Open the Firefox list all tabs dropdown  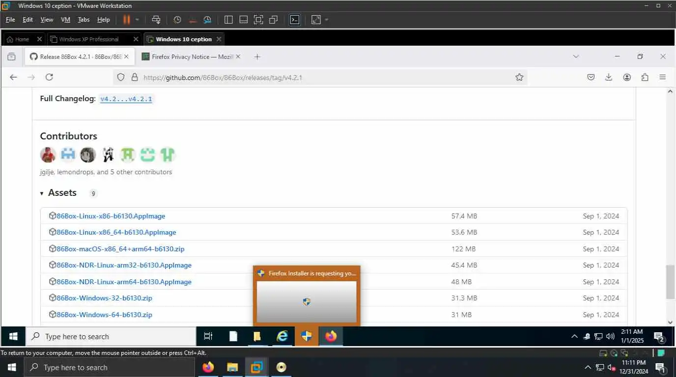[576, 57]
